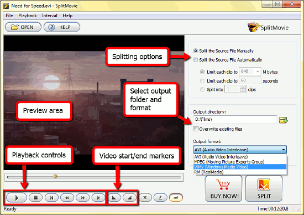Stop the video playback
Viewport: 304px width, 215px height.
tap(35, 198)
